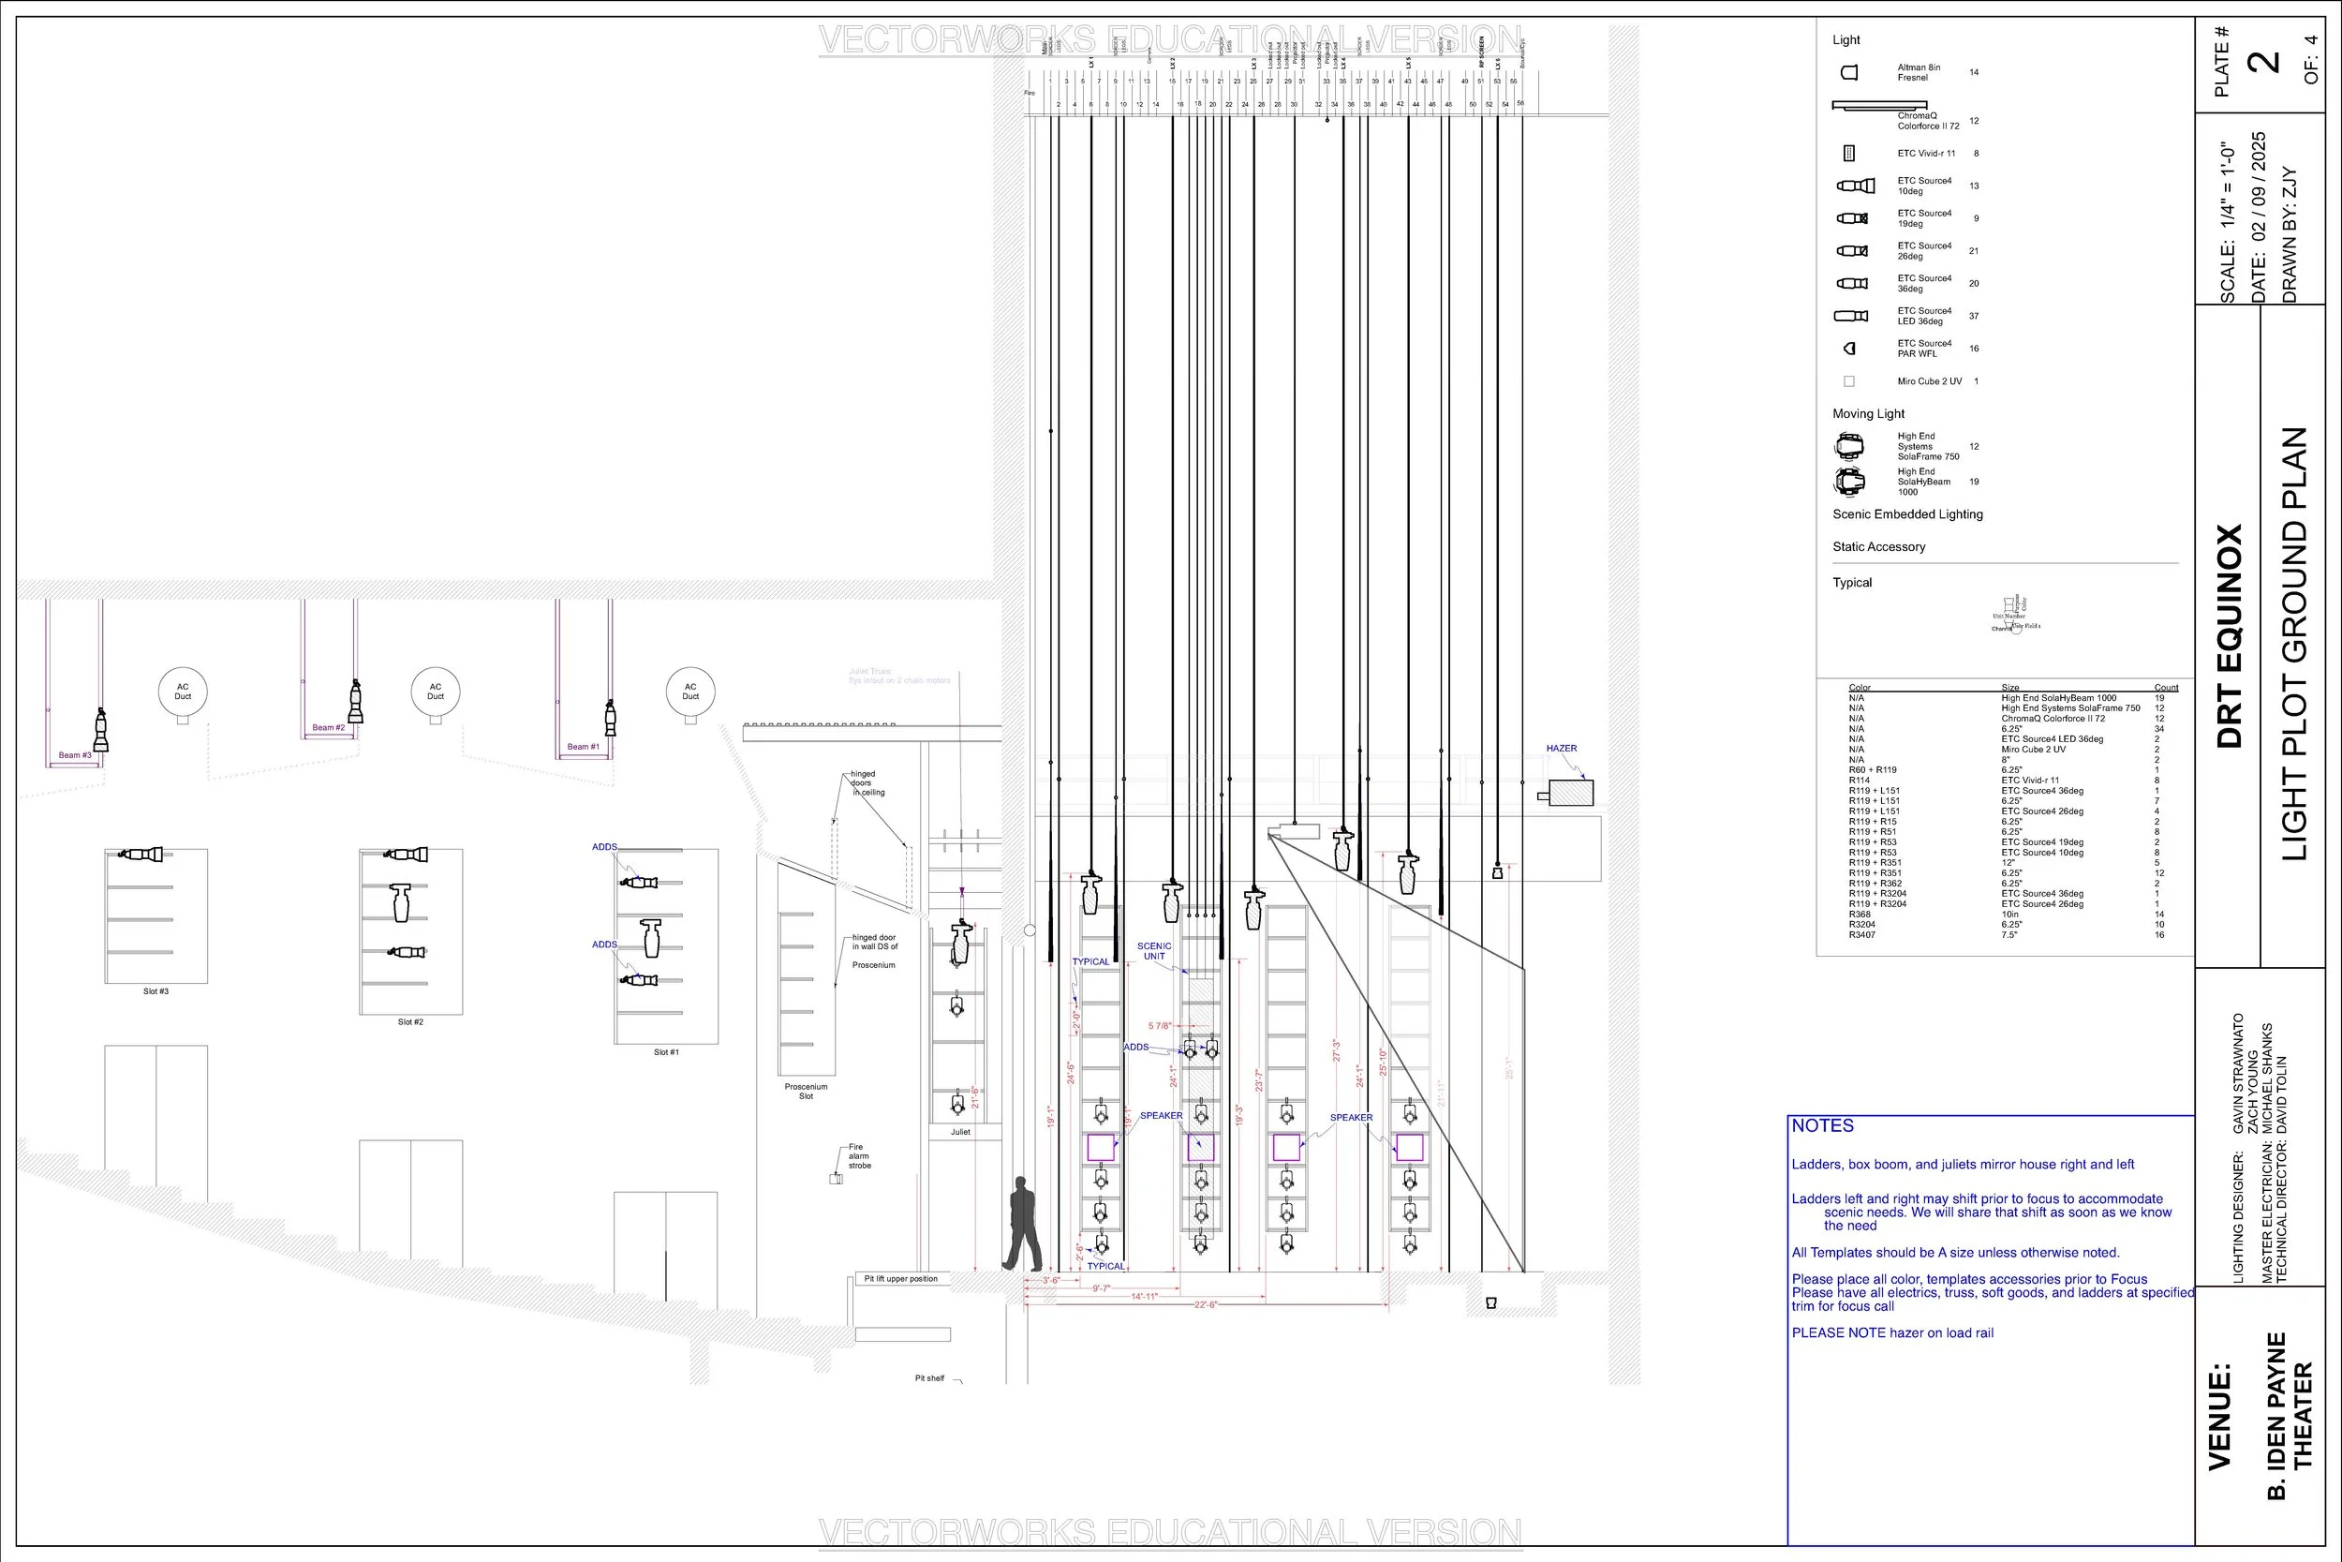Click the Proscenium Slot label

806,1091
